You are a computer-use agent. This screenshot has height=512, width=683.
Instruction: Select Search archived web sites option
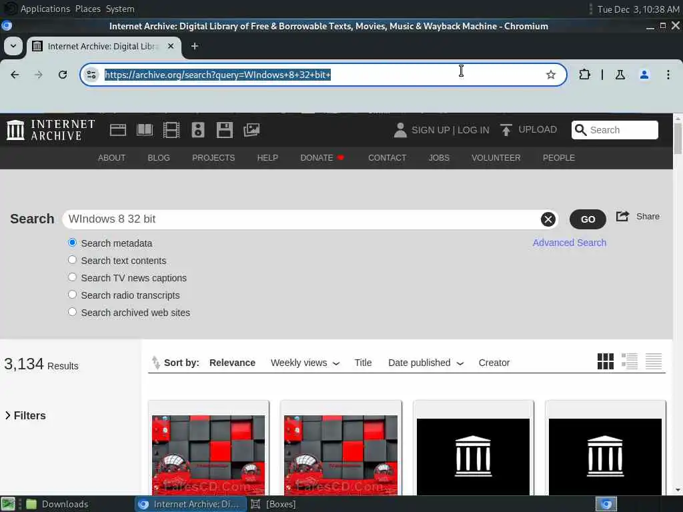(x=72, y=312)
